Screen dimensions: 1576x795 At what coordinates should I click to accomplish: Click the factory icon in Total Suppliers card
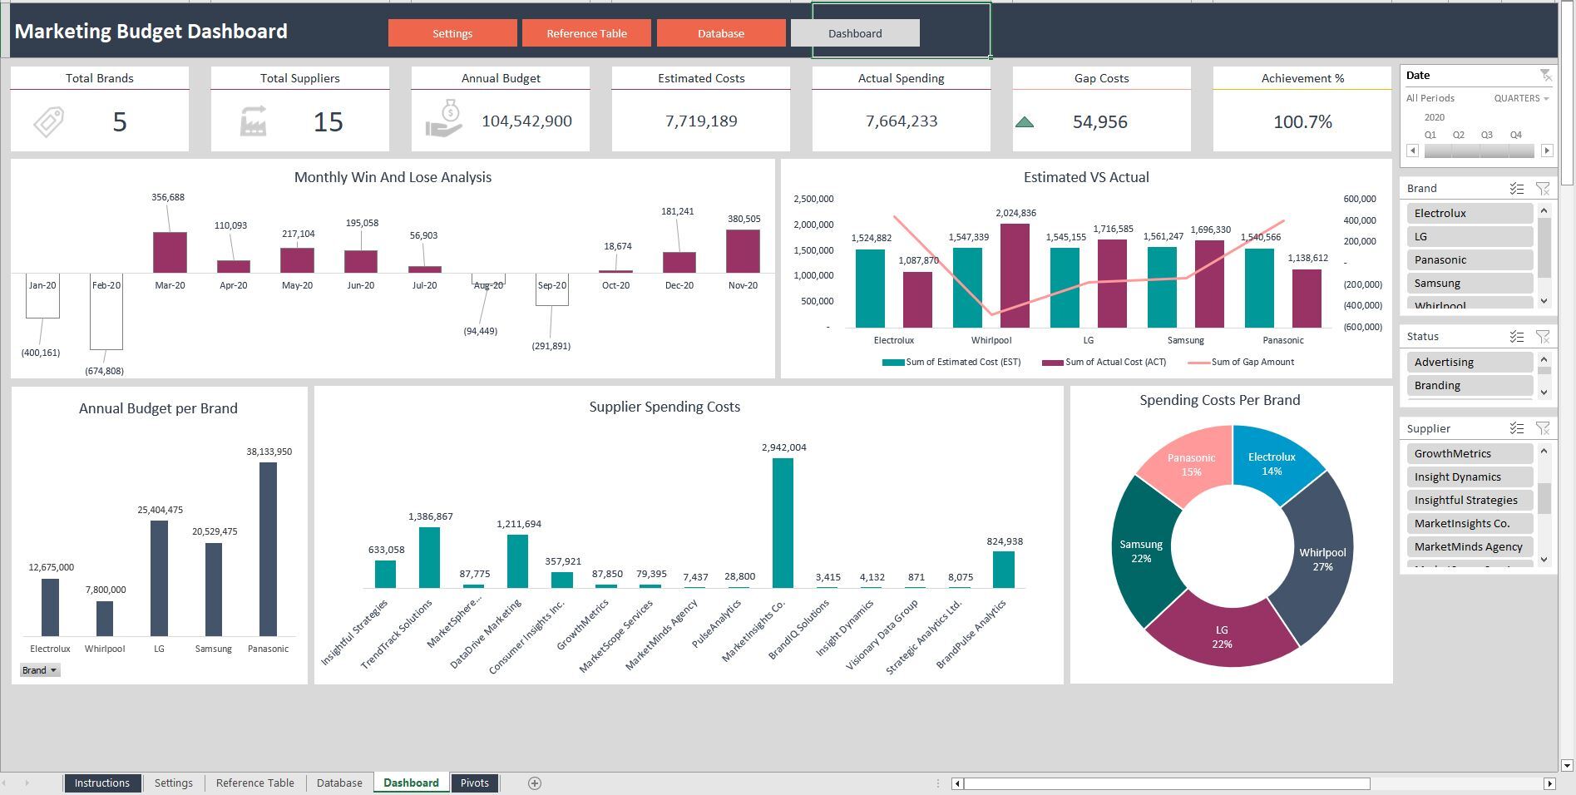[x=253, y=121]
